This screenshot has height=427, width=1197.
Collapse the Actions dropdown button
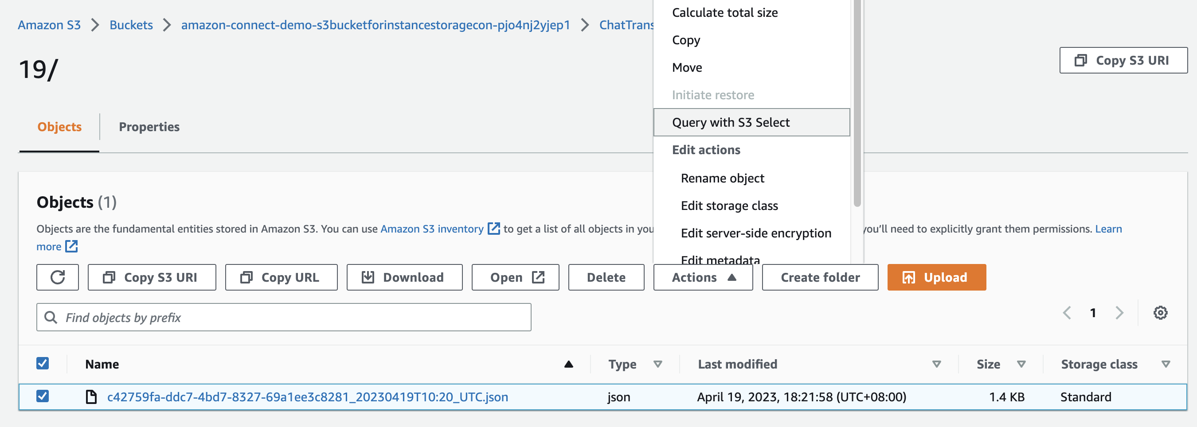coord(703,277)
